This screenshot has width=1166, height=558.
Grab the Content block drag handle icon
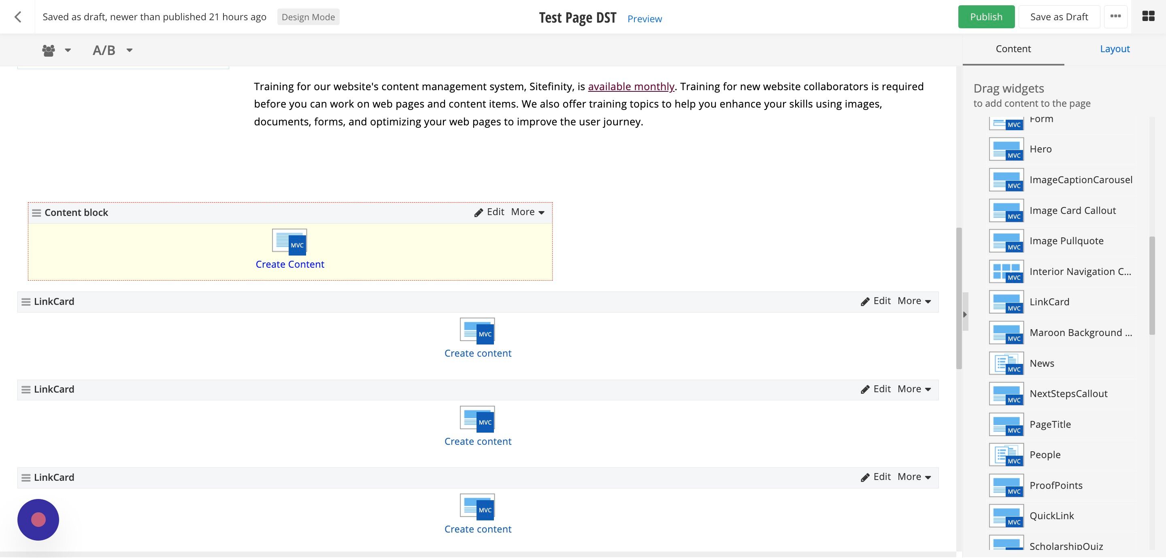[37, 213]
